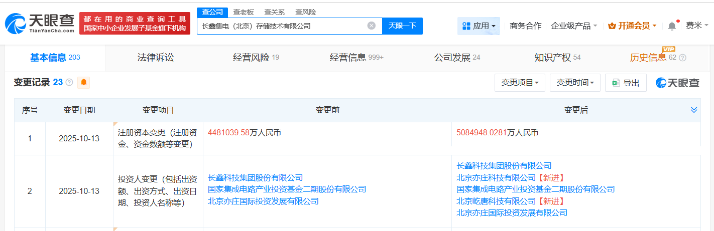Open the 变更时间 filter dropdown

point(575,83)
